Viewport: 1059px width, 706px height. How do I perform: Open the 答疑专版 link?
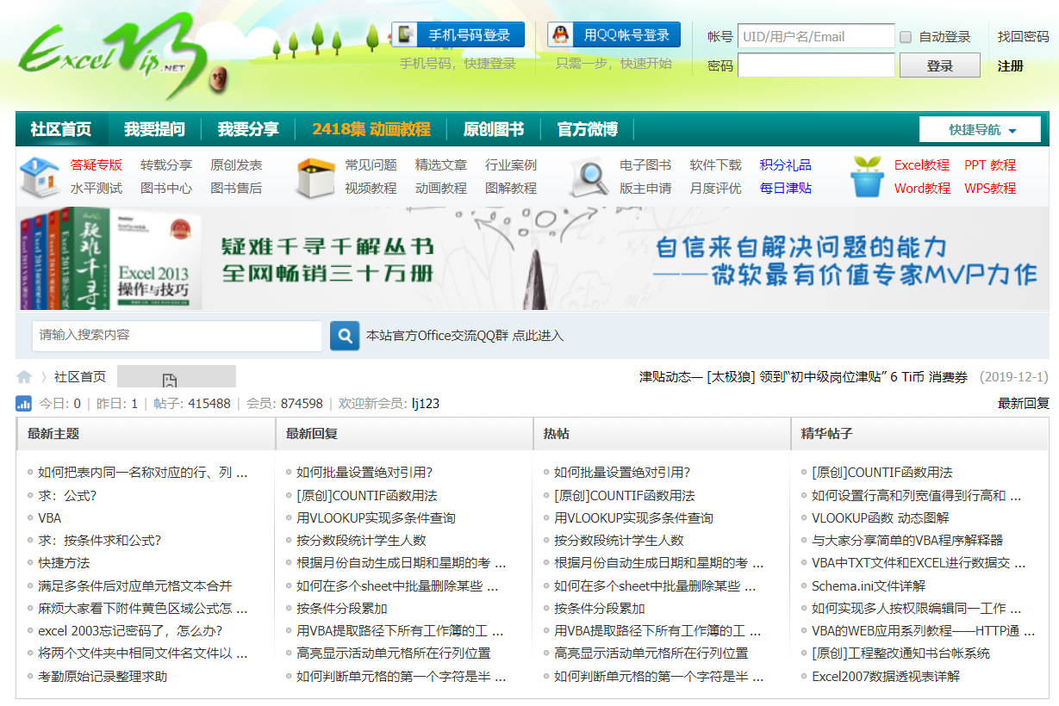coord(97,164)
